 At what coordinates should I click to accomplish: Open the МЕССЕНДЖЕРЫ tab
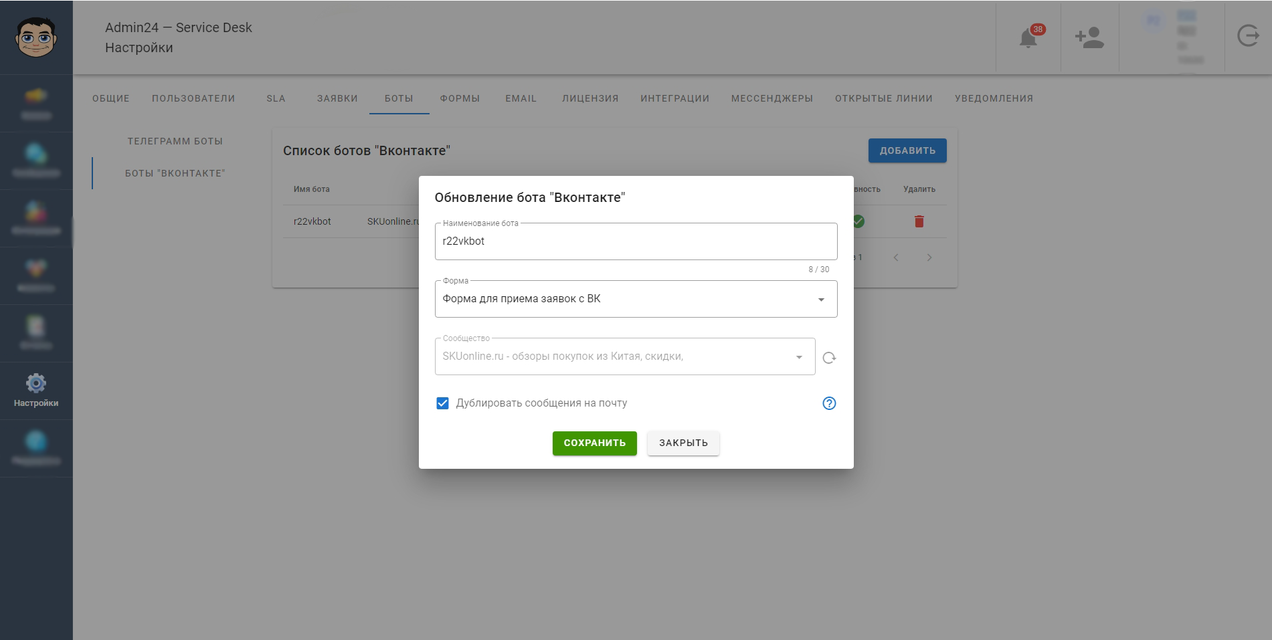pyautogui.click(x=772, y=98)
